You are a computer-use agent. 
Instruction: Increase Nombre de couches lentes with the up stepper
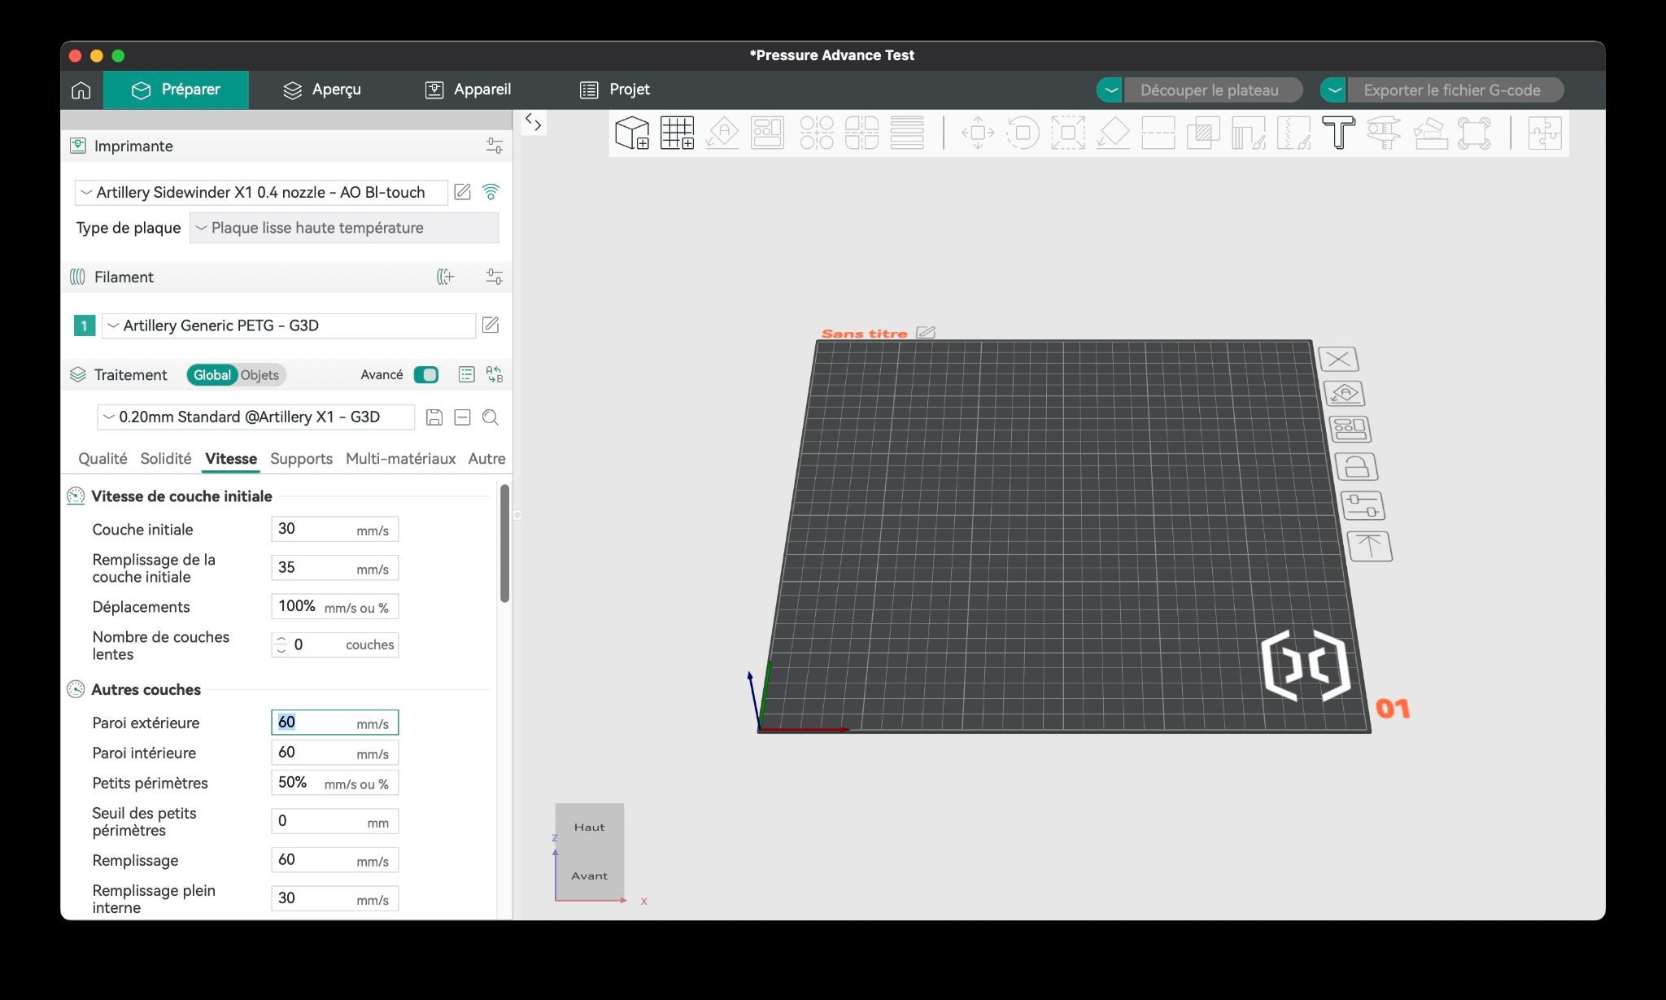click(281, 640)
